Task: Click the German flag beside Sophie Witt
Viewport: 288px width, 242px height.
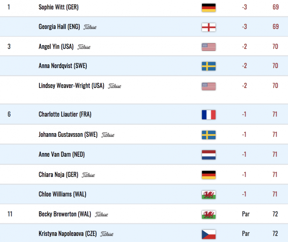Action: pos(208,7)
